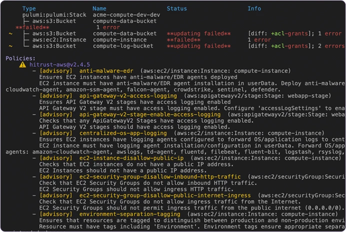Click the [advisory] tag beside environment-separation-tagging

tap(56, 214)
